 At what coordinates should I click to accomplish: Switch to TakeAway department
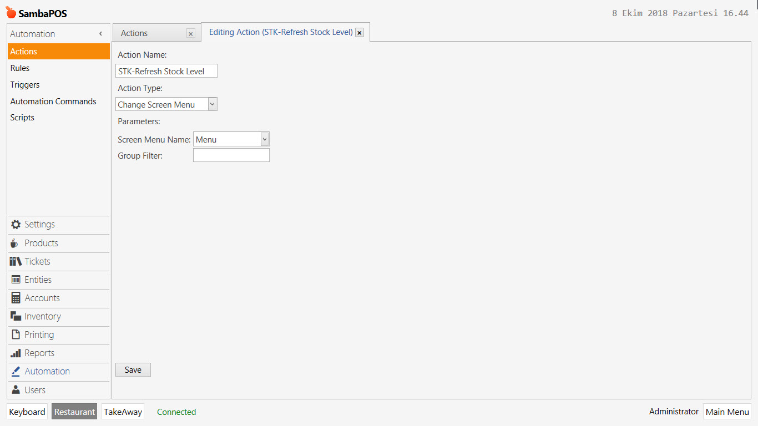coord(123,412)
